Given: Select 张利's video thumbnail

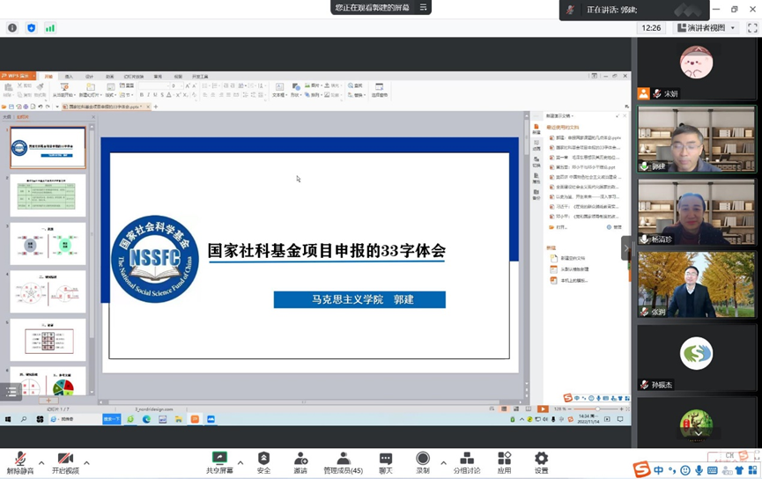Looking at the screenshot, I should pos(696,285).
